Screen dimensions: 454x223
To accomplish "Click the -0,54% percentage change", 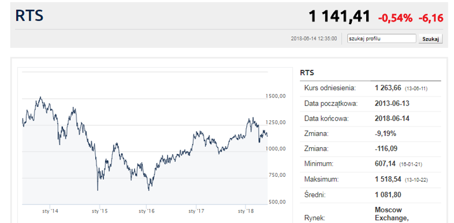I will pyautogui.click(x=395, y=18).
